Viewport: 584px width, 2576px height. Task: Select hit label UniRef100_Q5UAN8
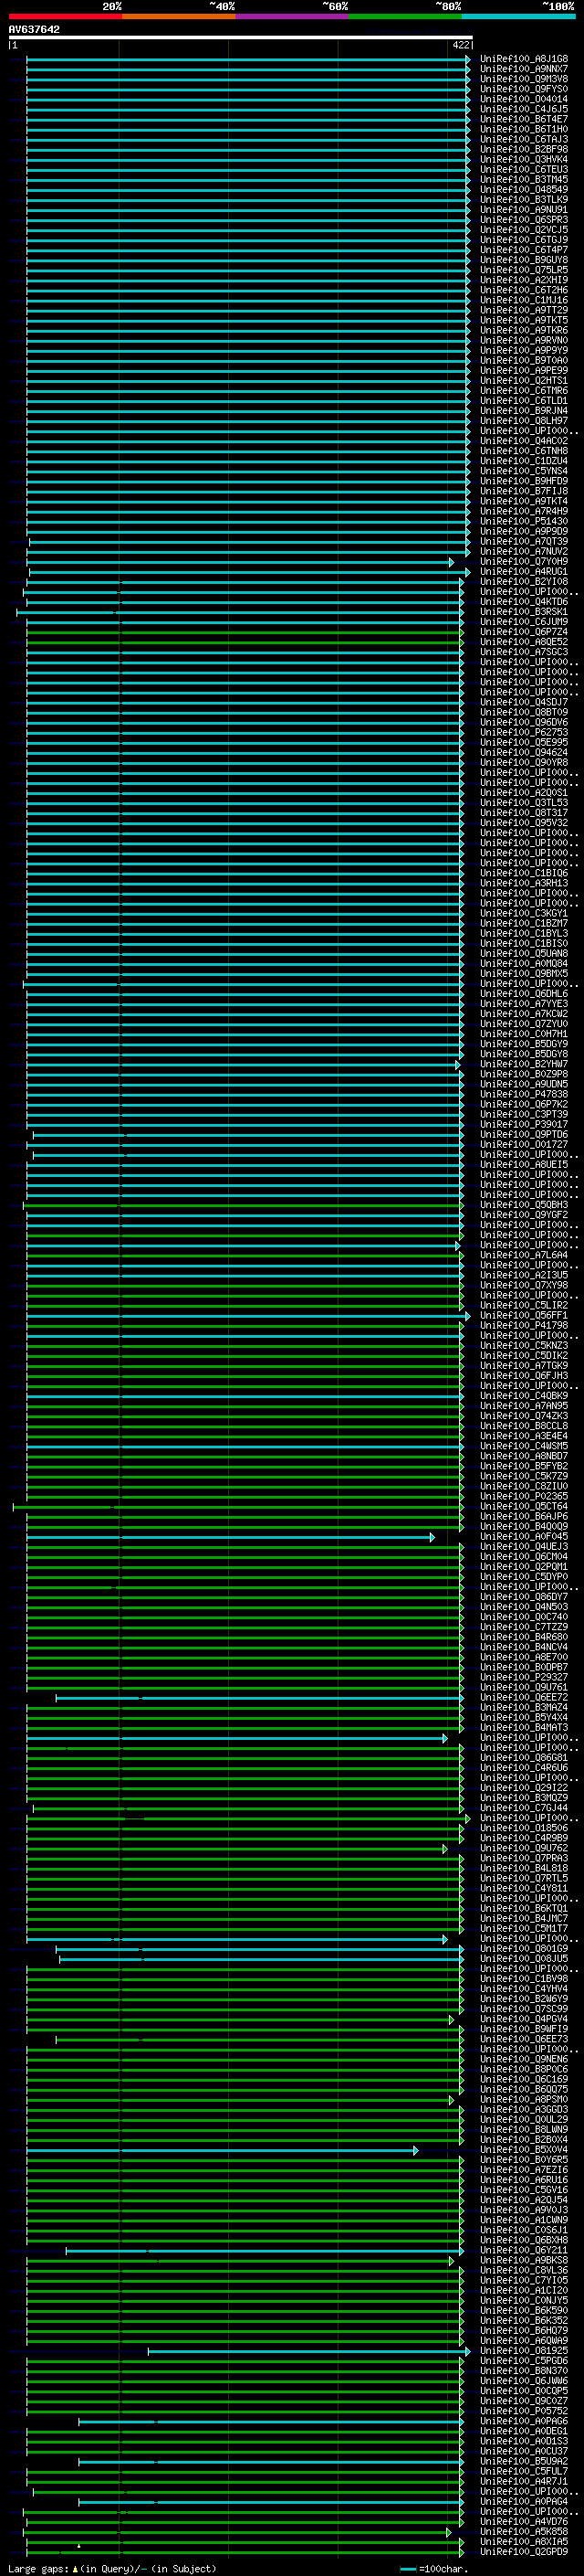tap(524, 954)
